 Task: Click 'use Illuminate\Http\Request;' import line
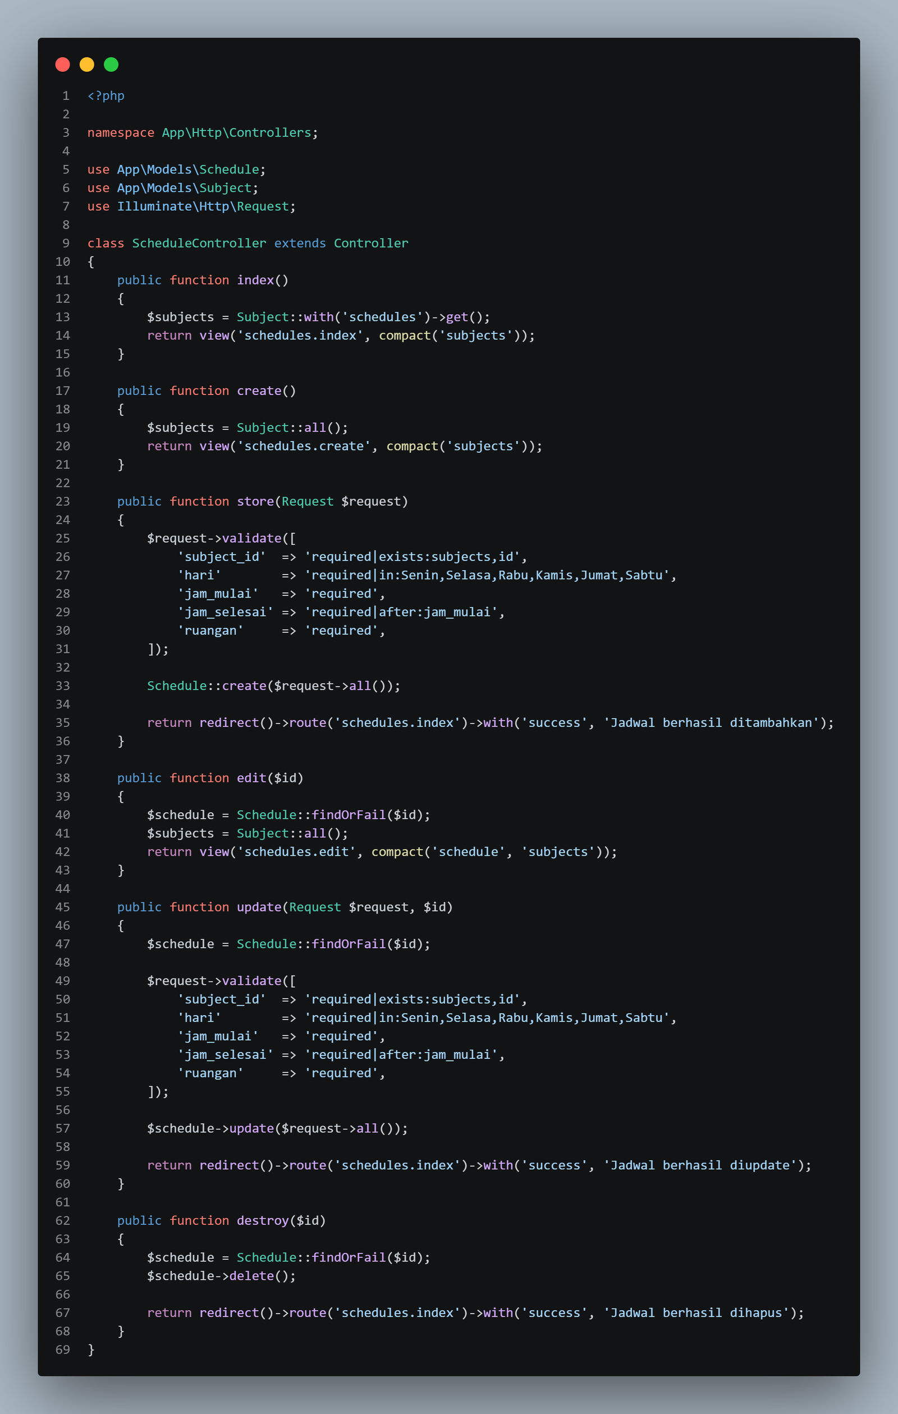(x=191, y=206)
